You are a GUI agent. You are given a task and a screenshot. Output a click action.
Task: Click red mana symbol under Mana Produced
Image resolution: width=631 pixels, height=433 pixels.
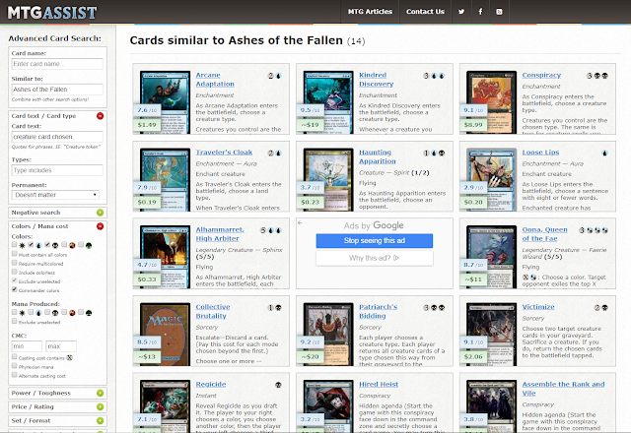(x=72, y=313)
